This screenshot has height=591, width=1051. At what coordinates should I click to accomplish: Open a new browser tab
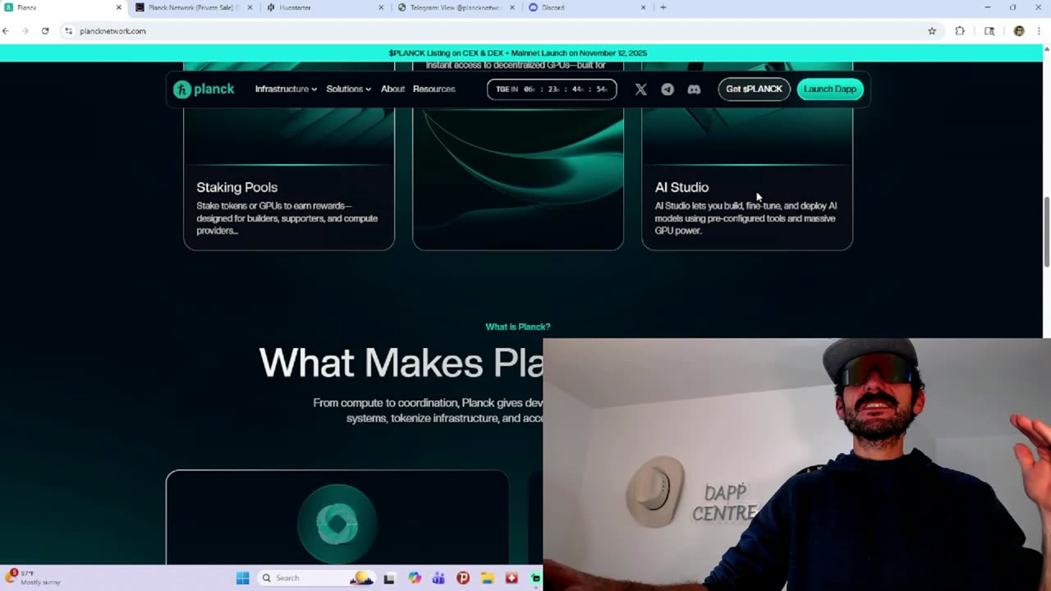[x=663, y=7]
